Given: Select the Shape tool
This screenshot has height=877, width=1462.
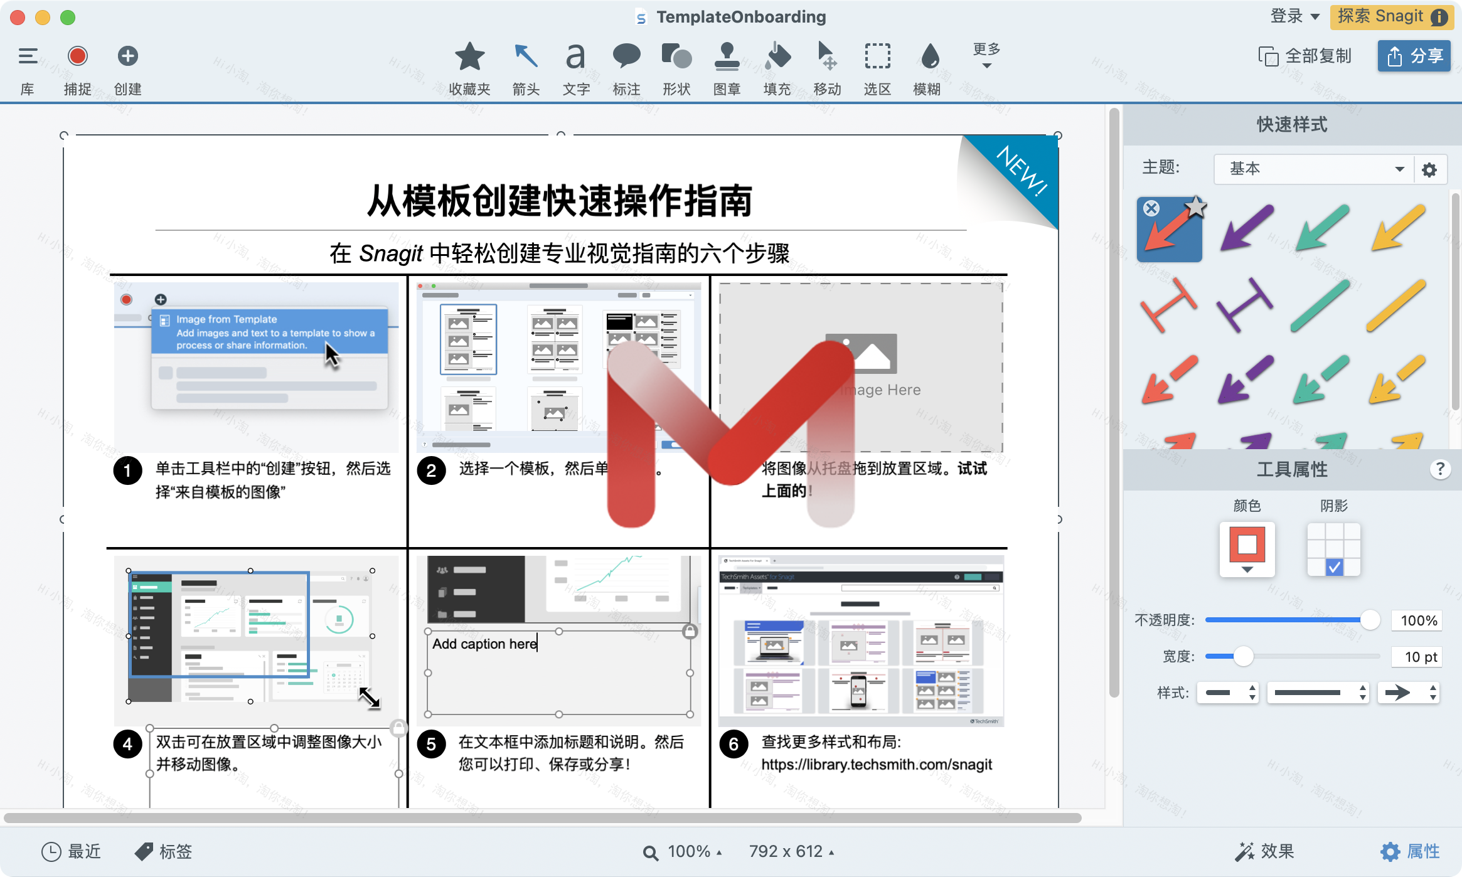Looking at the screenshot, I should (676, 66).
